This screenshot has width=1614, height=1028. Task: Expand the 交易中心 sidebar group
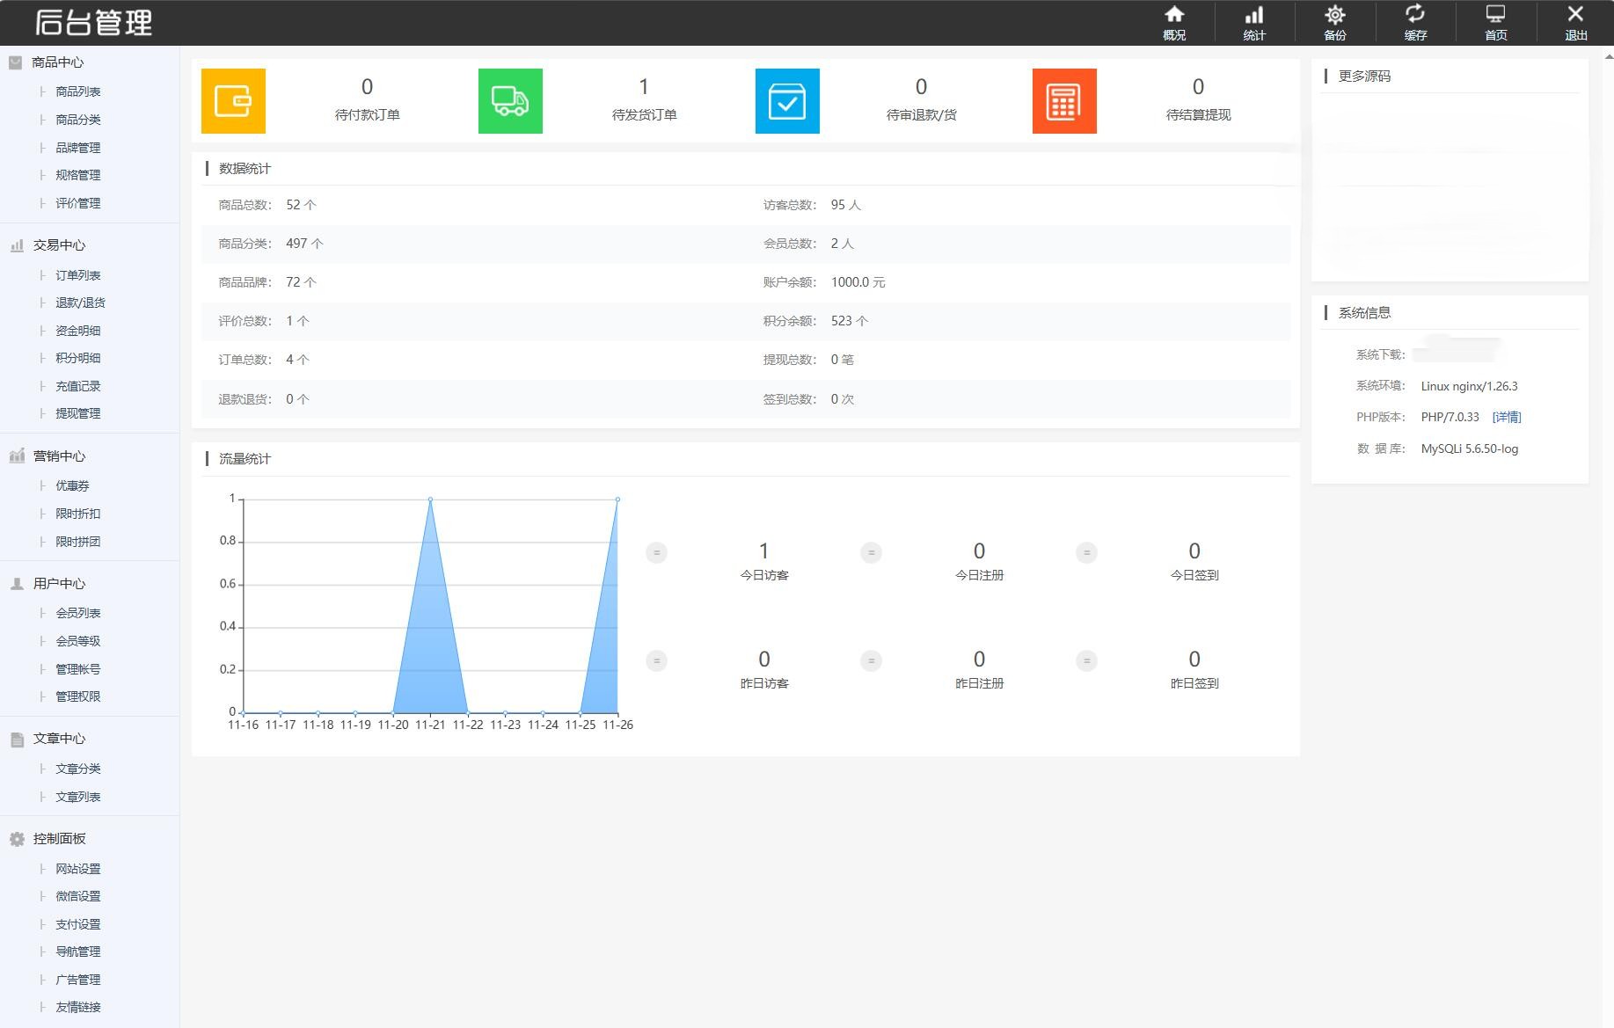59,245
